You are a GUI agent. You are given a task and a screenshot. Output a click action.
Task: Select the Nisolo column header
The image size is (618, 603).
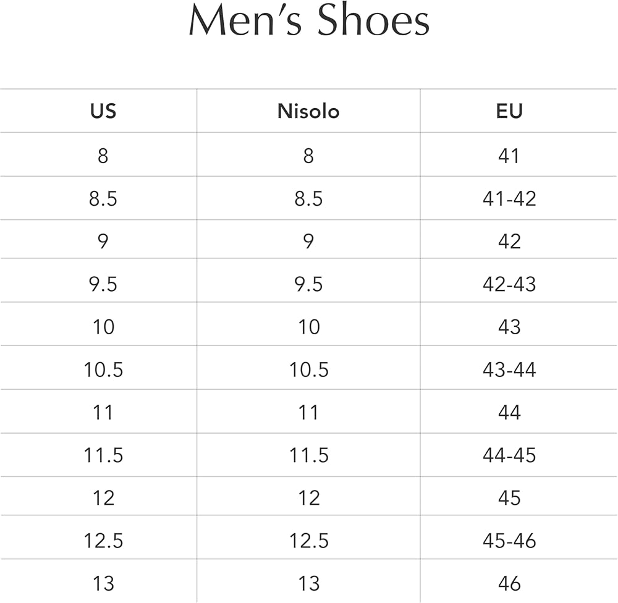(x=308, y=111)
